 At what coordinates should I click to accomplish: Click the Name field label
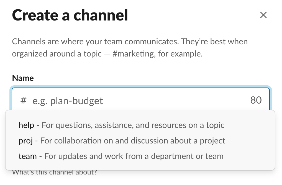point(23,78)
